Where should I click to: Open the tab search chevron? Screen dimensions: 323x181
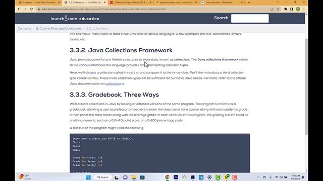pos(278,2)
